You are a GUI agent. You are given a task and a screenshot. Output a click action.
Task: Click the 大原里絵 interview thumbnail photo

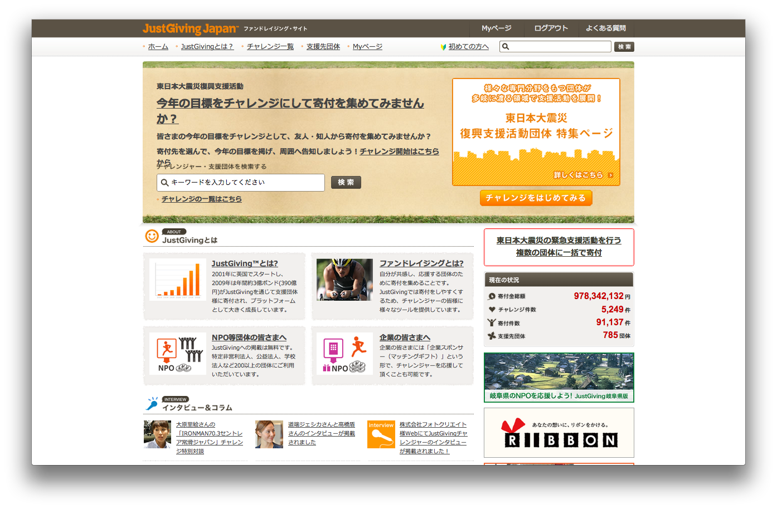(x=157, y=434)
